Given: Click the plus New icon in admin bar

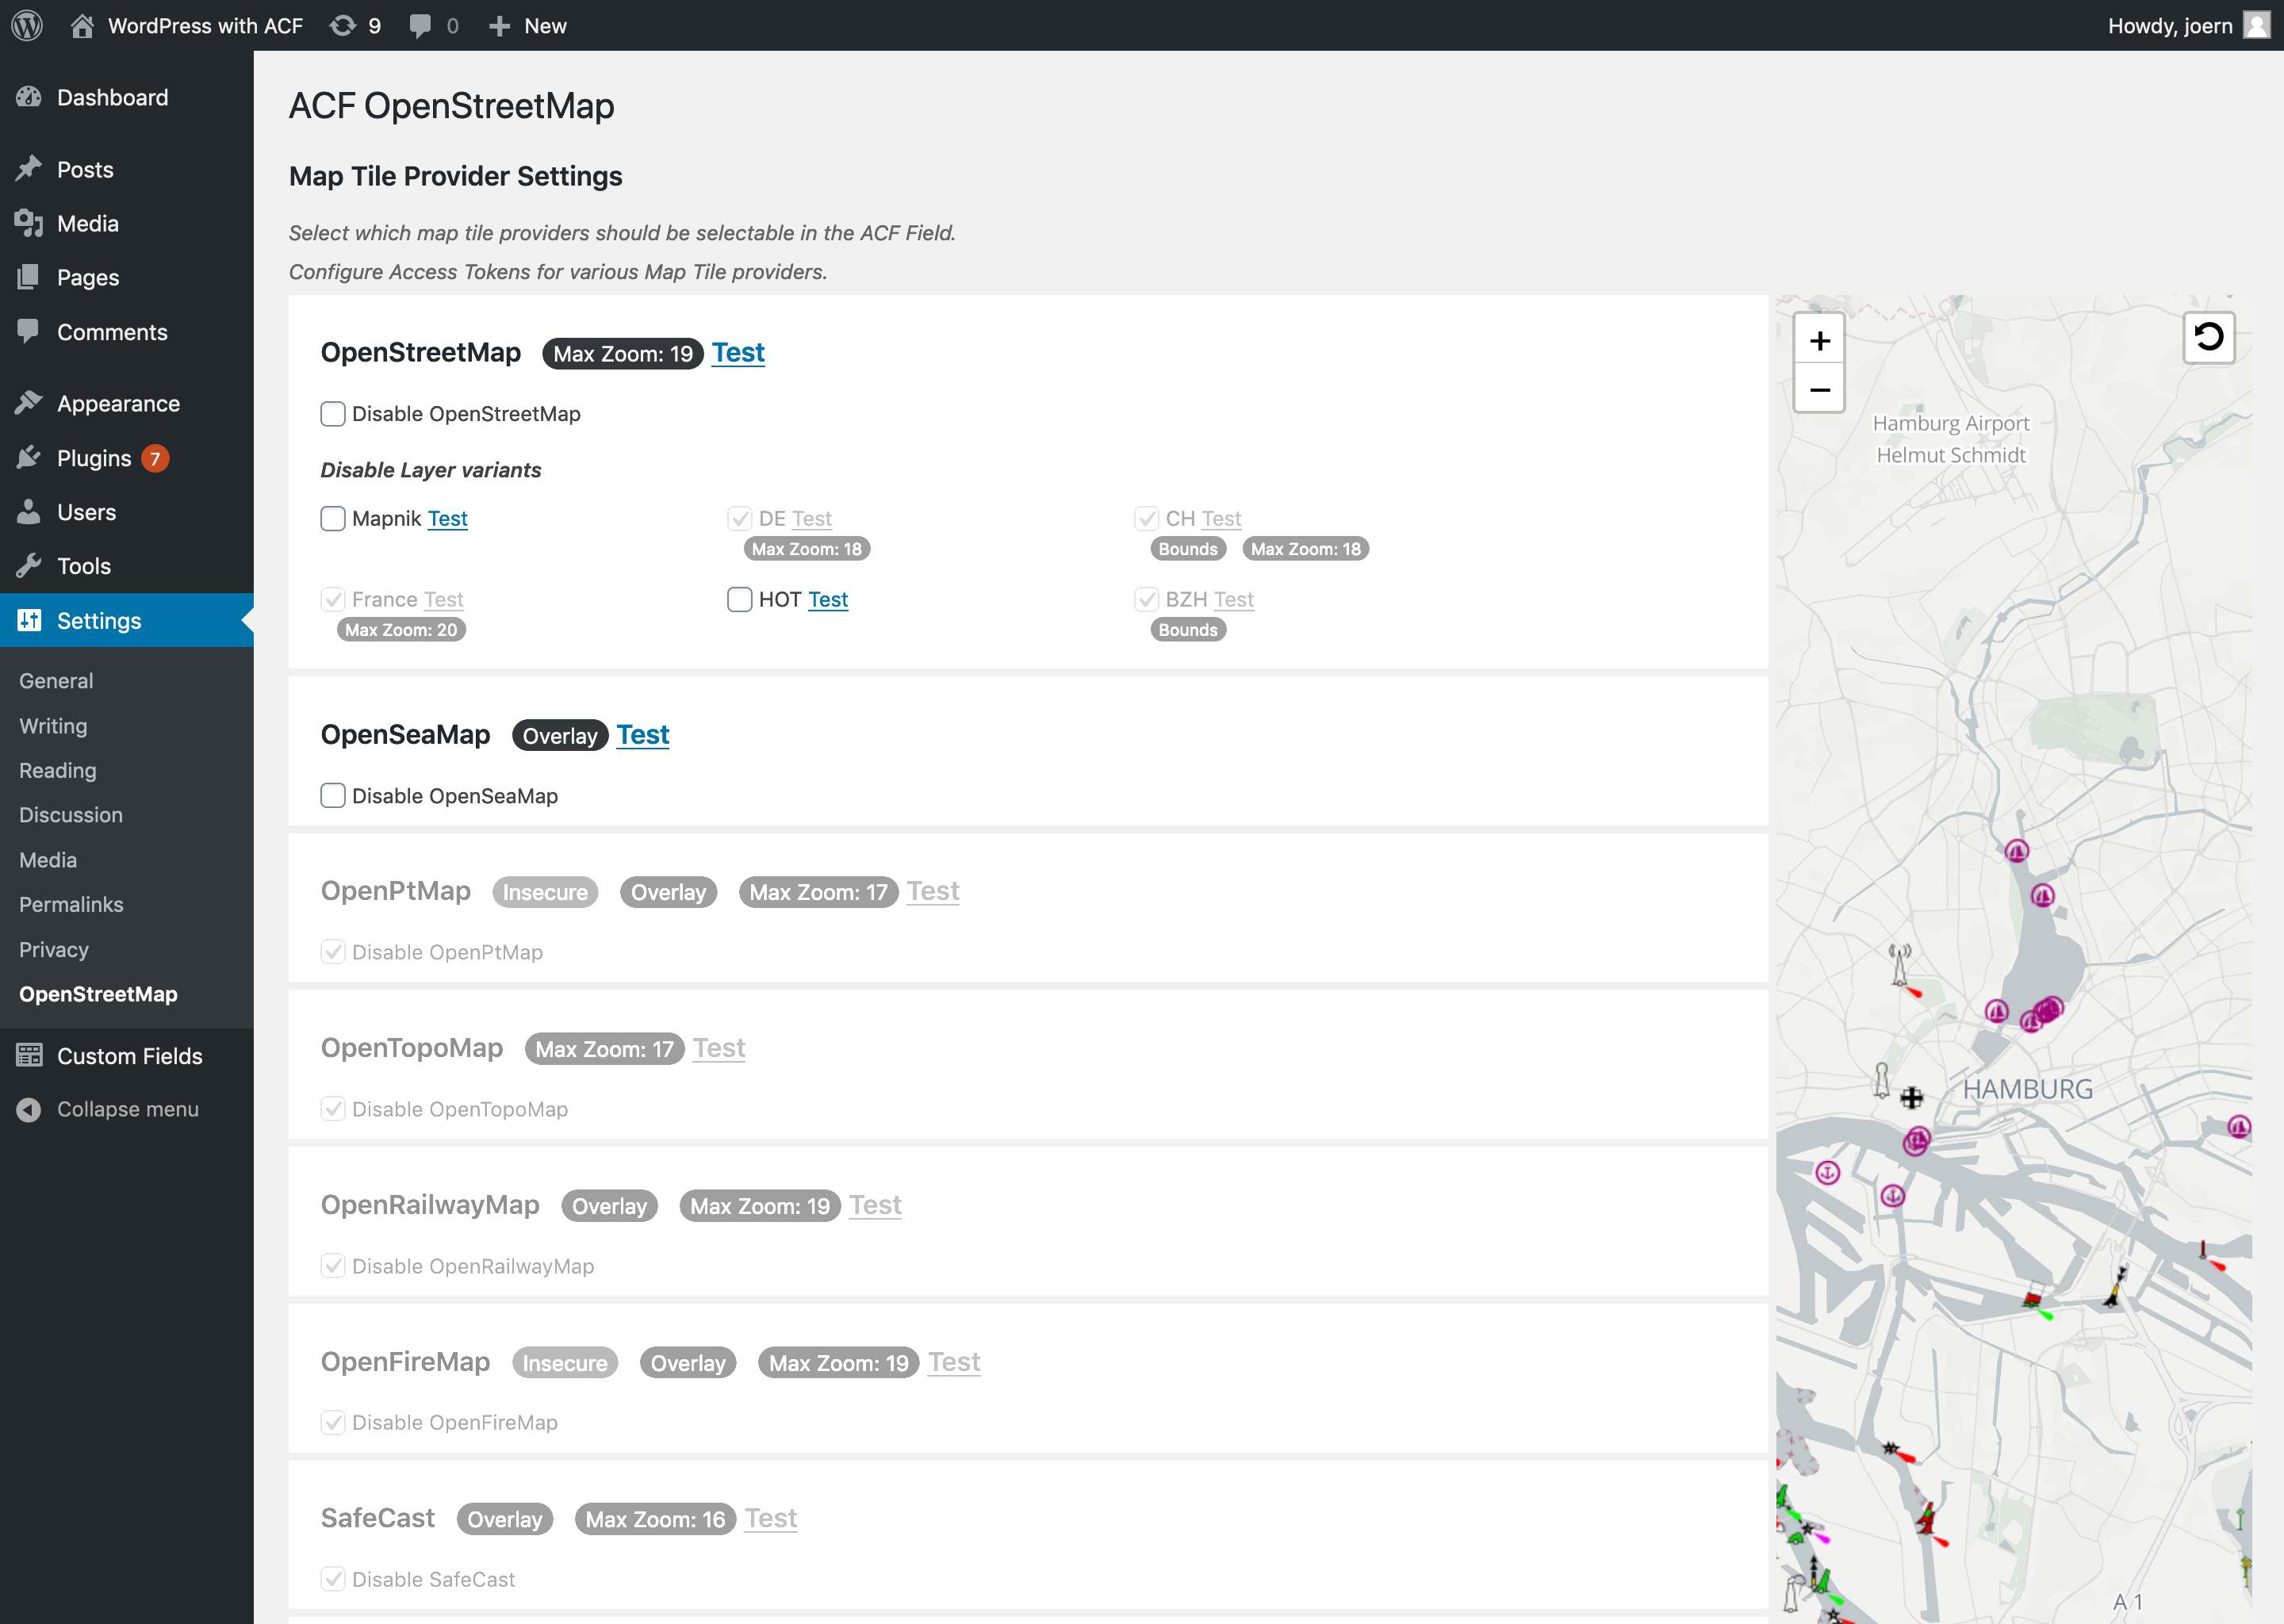Looking at the screenshot, I should (x=499, y=26).
